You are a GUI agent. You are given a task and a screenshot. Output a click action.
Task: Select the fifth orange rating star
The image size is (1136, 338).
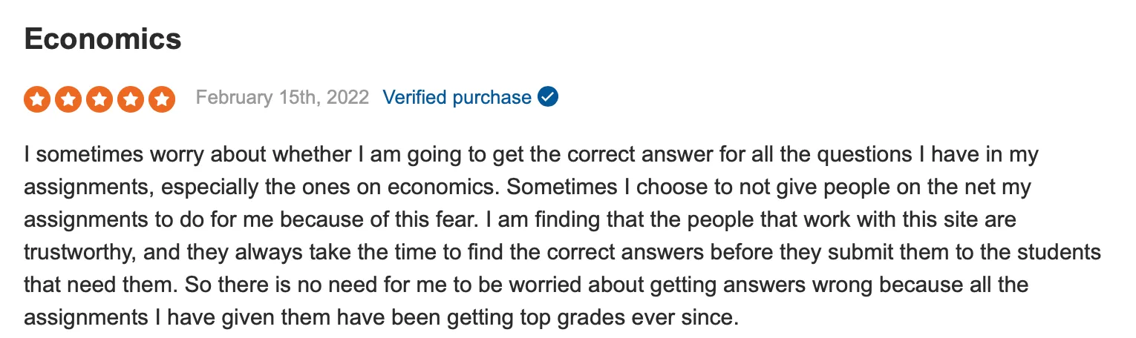tap(162, 99)
